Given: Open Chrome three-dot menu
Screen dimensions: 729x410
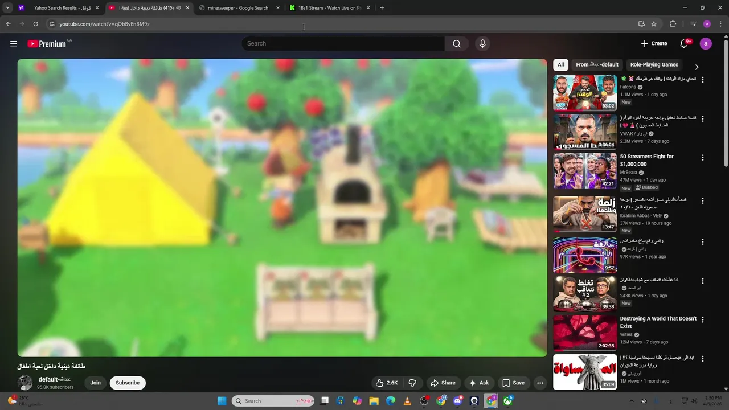Looking at the screenshot, I should click(x=721, y=24).
